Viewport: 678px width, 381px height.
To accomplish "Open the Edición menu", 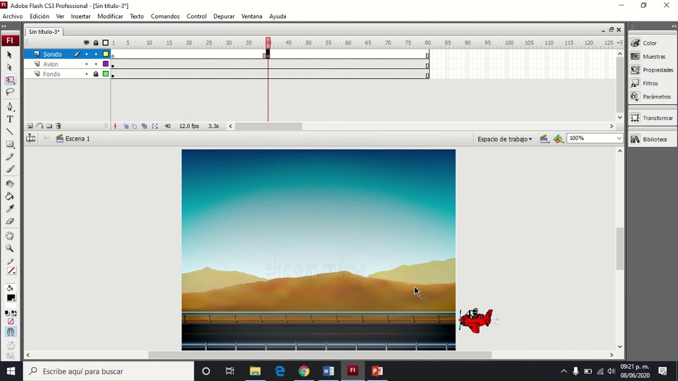I will coord(39,16).
